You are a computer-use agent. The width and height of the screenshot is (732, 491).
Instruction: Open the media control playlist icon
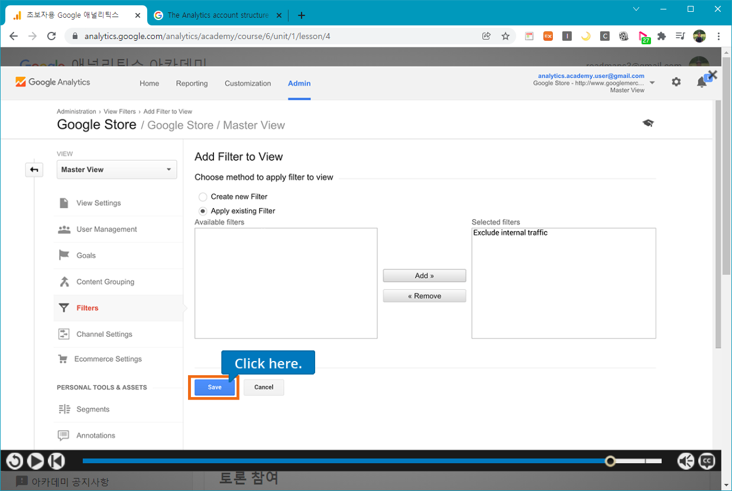[x=680, y=36]
